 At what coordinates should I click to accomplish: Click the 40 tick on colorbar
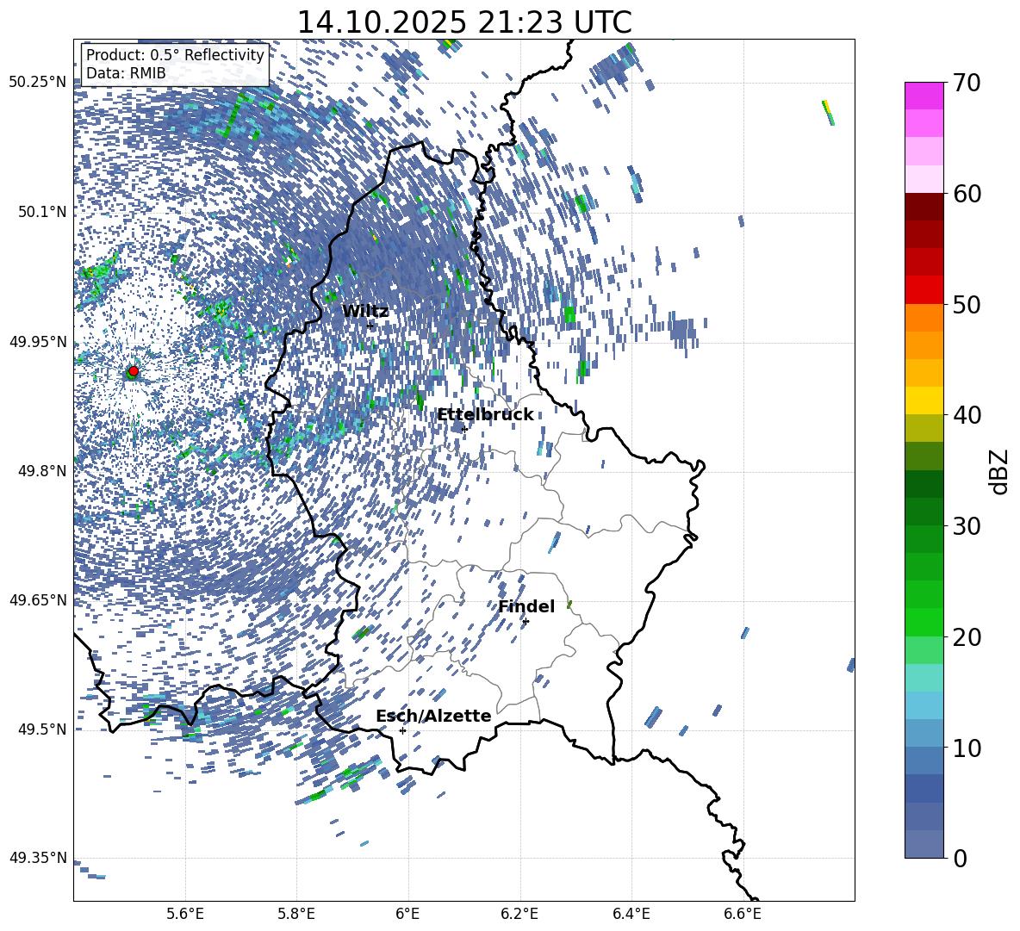coord(967,415)
